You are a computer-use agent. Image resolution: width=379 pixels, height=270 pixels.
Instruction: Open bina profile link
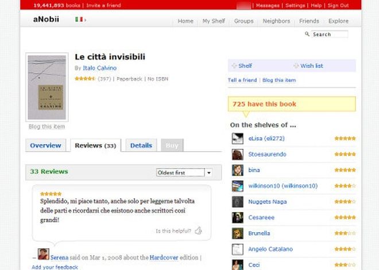pos(254,170)
